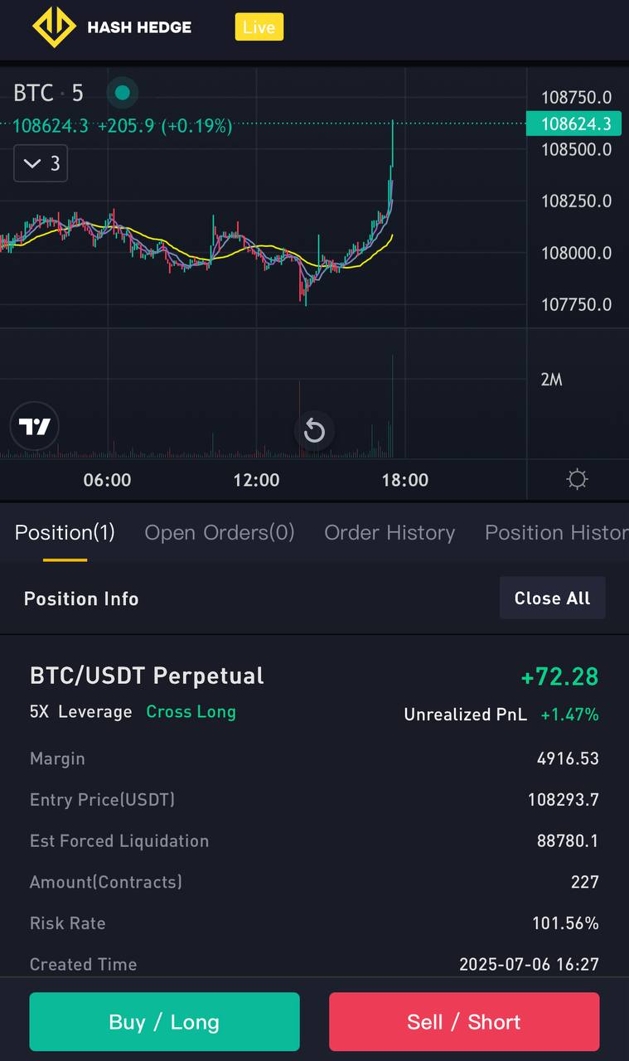Tap the Sell / Short button
The height and width of the screenshot is (1061, 629).
pos(463,1022)
